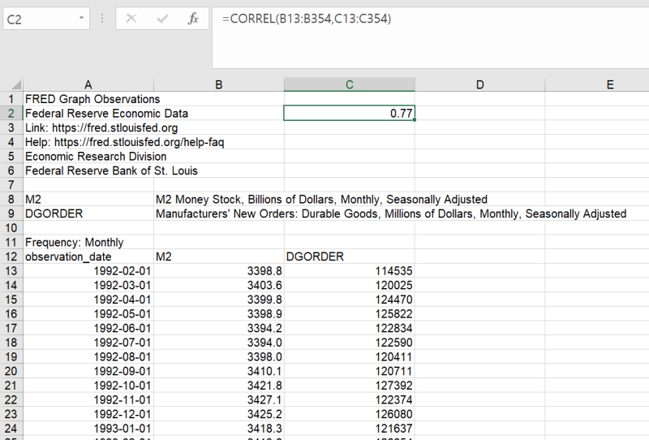Click DGORDER value 122590
The height and width of the screenshot is (440, 649).
tap(350, 343)
